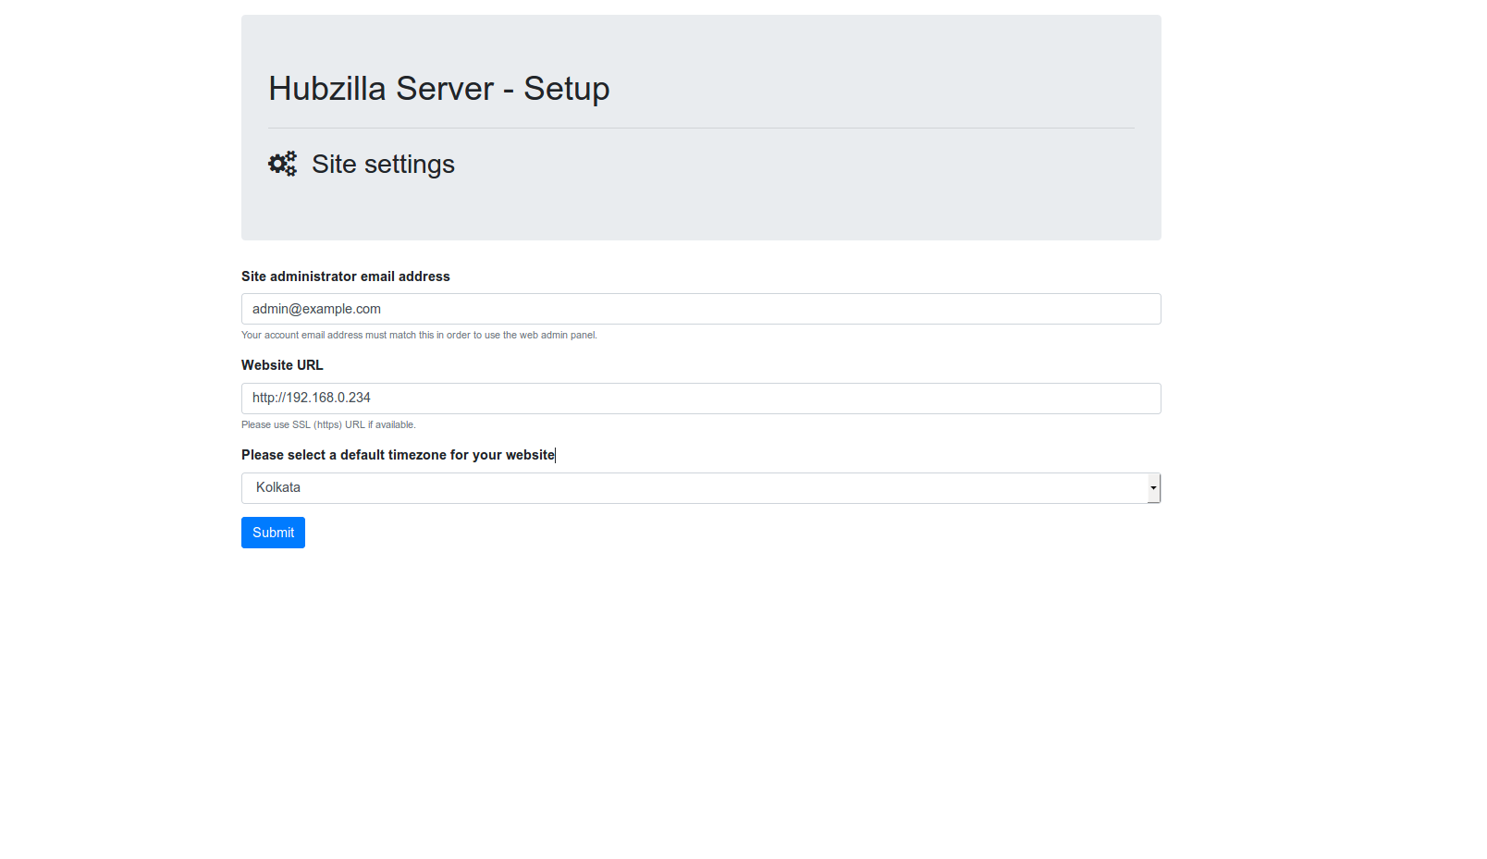The image size is (1487, 859).
Task: Submit the site settings form
Action: [273, 533]
